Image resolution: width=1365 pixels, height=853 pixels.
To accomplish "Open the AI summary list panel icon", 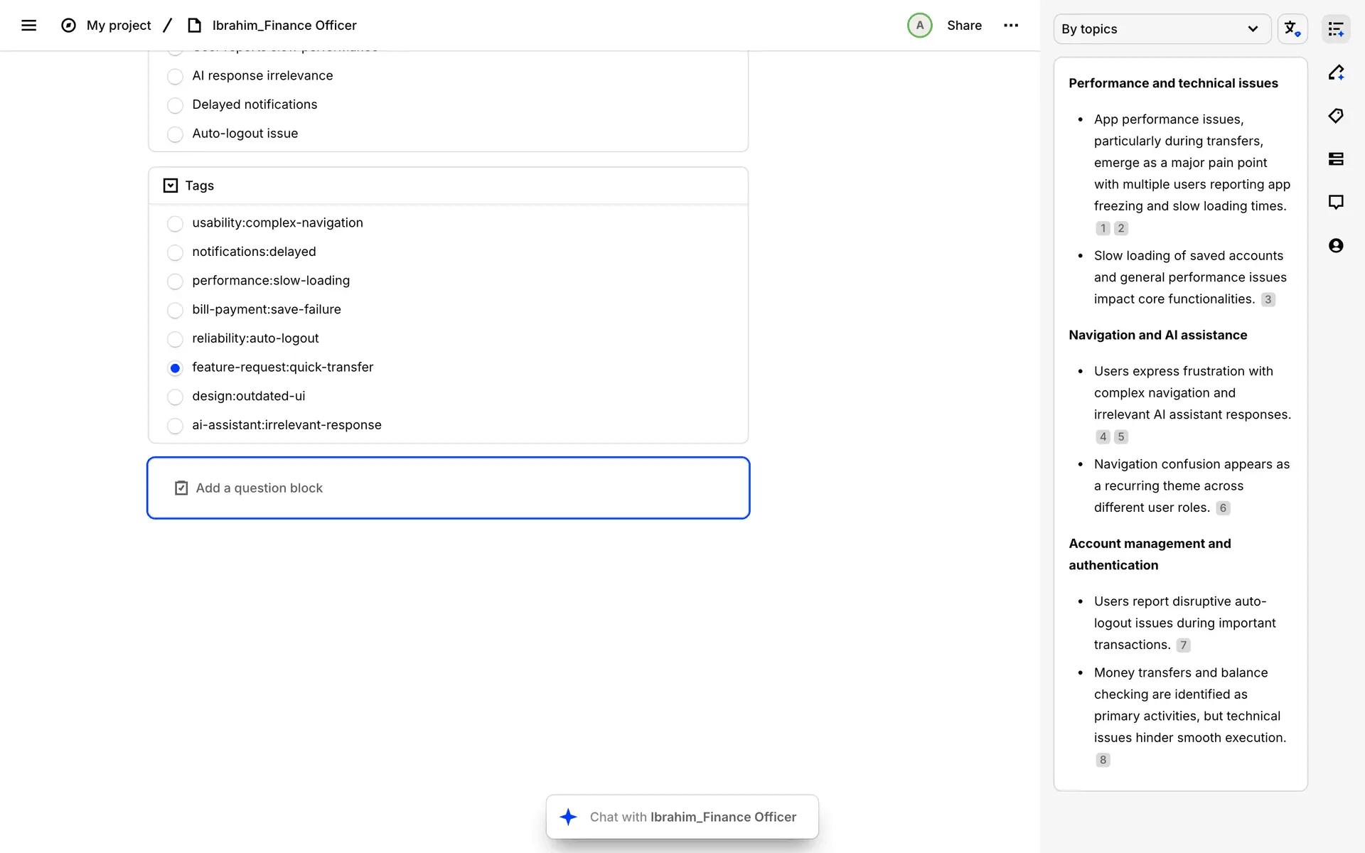I will click(1336, 29).
